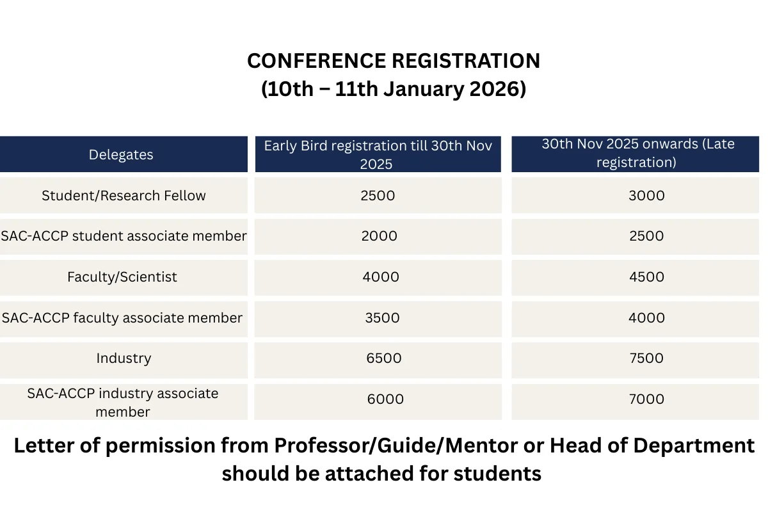Click the Early Bird registration column header
The width and height of the screenshot is (768, 512).
[x=378, y=154]
